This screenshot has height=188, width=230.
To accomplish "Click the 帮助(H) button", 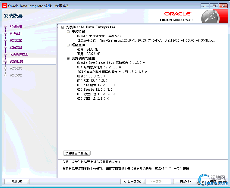I will (17, 182).
